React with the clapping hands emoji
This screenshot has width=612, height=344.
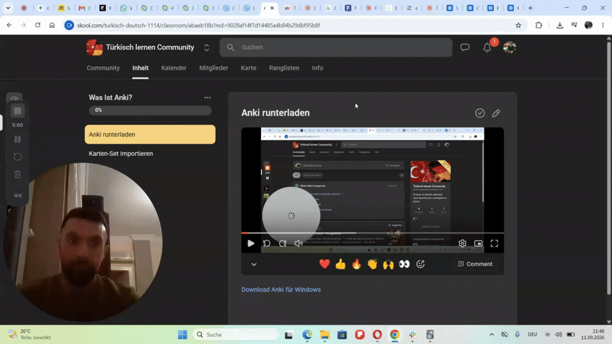pyautogui.click(x=372, y=264)
